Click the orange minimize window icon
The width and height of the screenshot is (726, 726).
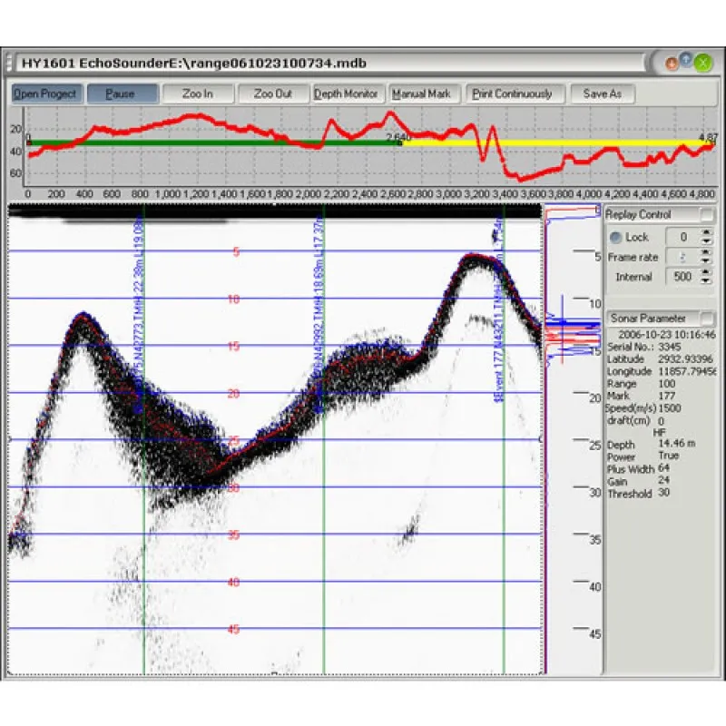672,64
